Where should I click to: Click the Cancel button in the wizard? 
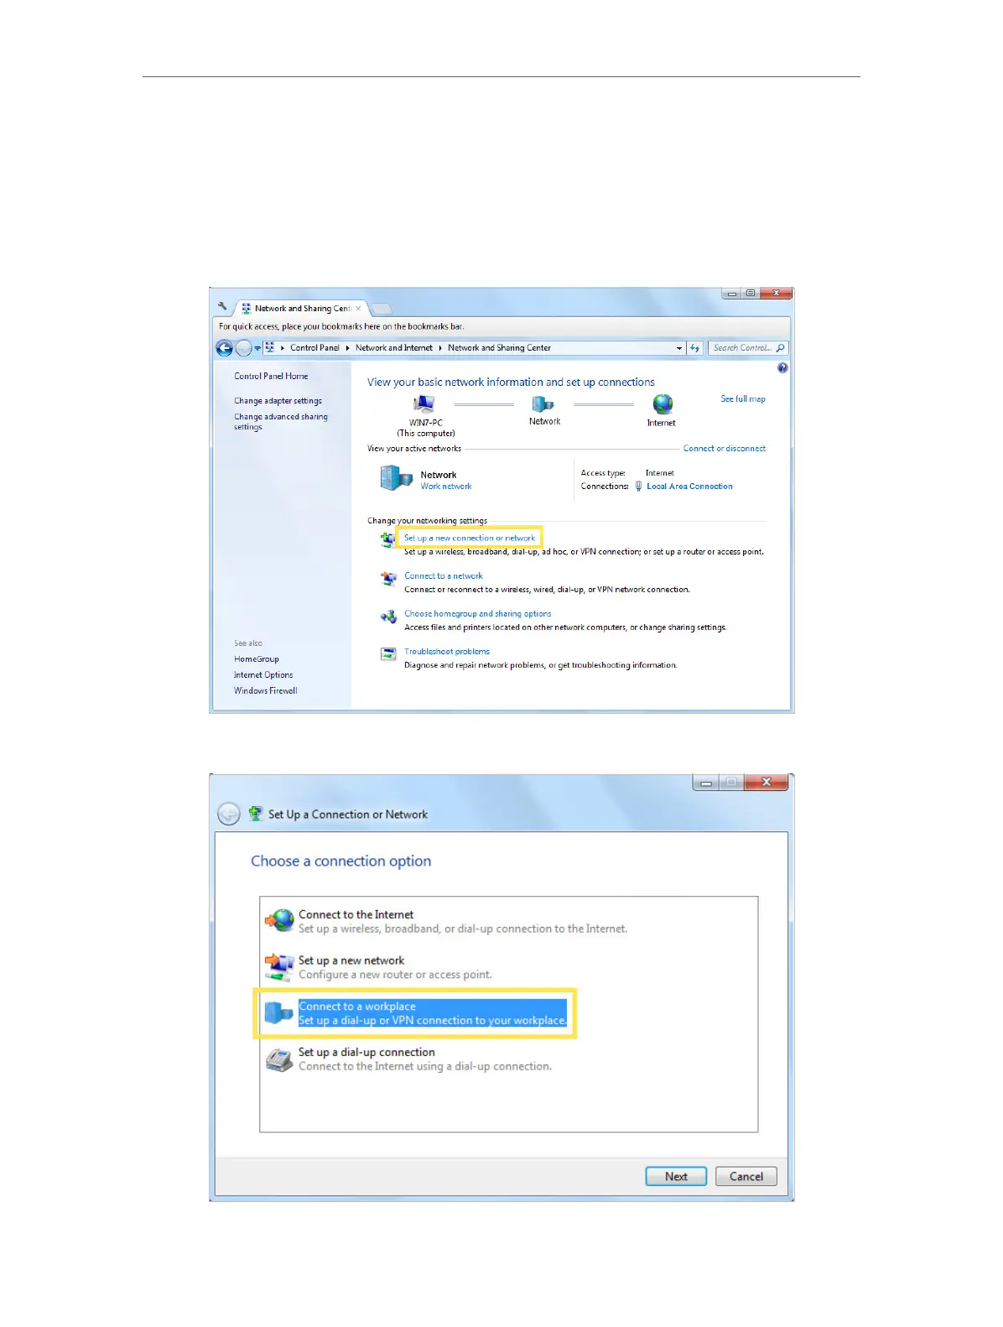[x=746, y=1177]
